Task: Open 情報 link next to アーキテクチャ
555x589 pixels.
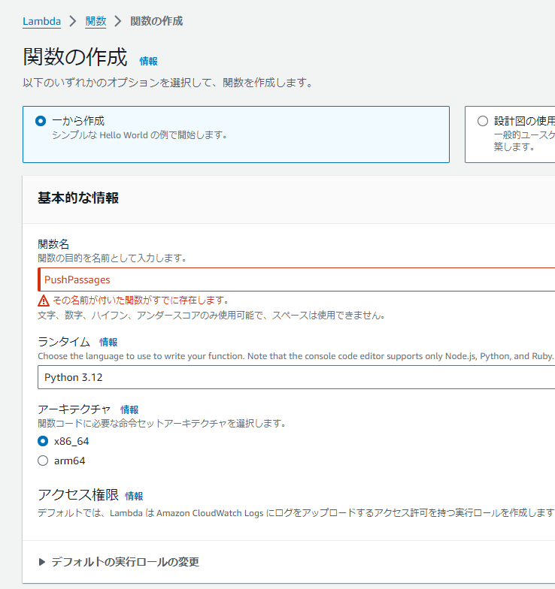Action: 129,409
